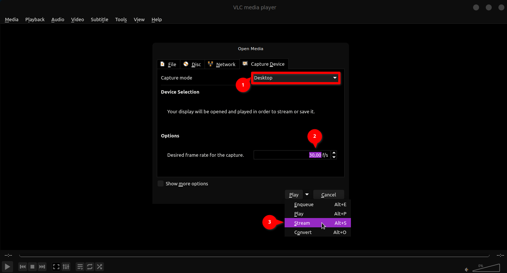Stop playback with the stop icon
This screenshot has height=273, width=507.
point(32,267)
